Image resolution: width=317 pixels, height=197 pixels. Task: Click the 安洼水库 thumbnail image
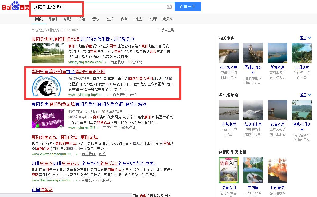(277, 110)
